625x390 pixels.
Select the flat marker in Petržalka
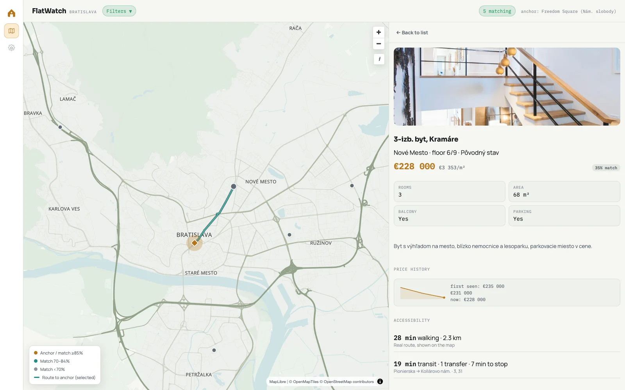tap(214, 350)
